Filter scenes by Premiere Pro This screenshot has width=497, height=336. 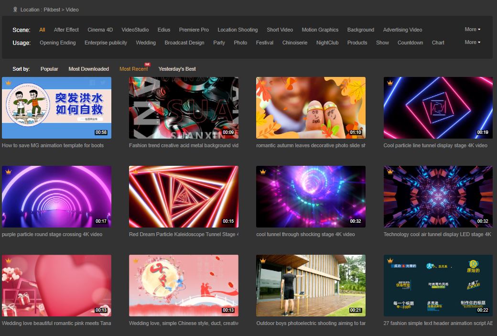[x=194, y=30]
